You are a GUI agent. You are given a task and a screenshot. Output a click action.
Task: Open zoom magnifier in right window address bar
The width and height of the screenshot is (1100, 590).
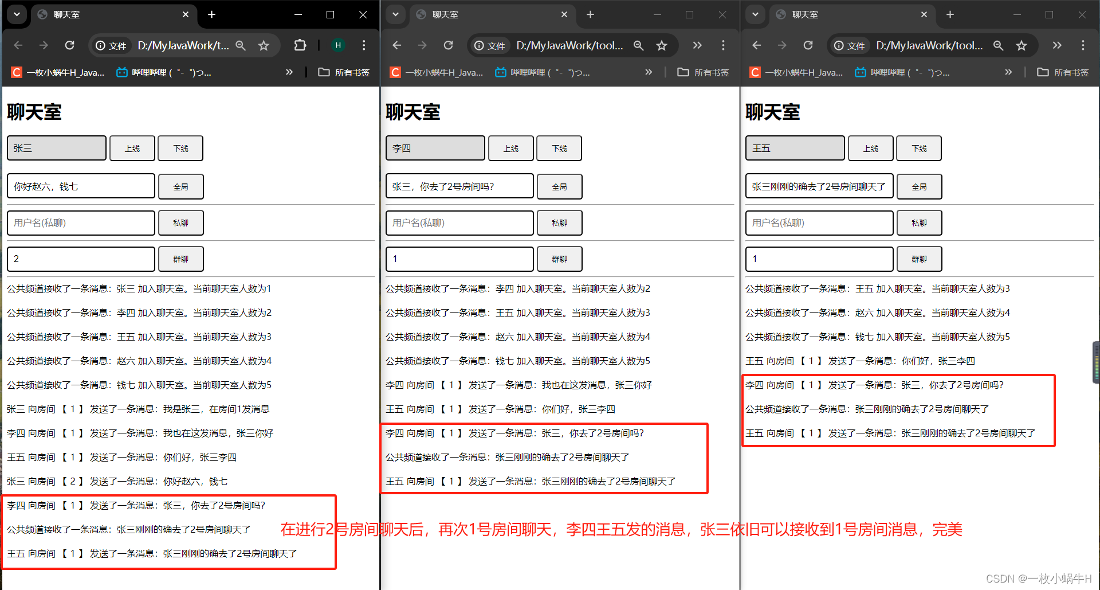click(x=998, y=45)
